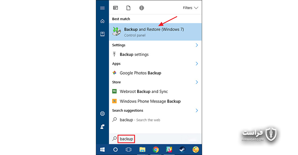Open Webroot Backup and Sync result
Screen dimensions: 298x155
click(155, 91)
